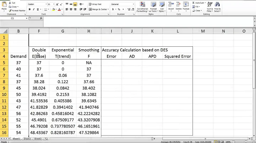Open Font dialog launcher
The width and height of the screenshot is (256, 143).
click(62, 14)
